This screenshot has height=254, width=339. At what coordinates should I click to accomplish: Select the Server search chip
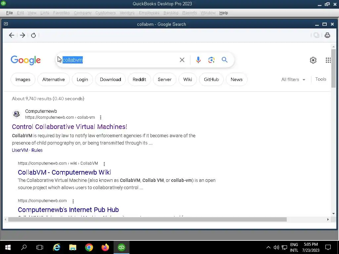(x=165, y=79)
